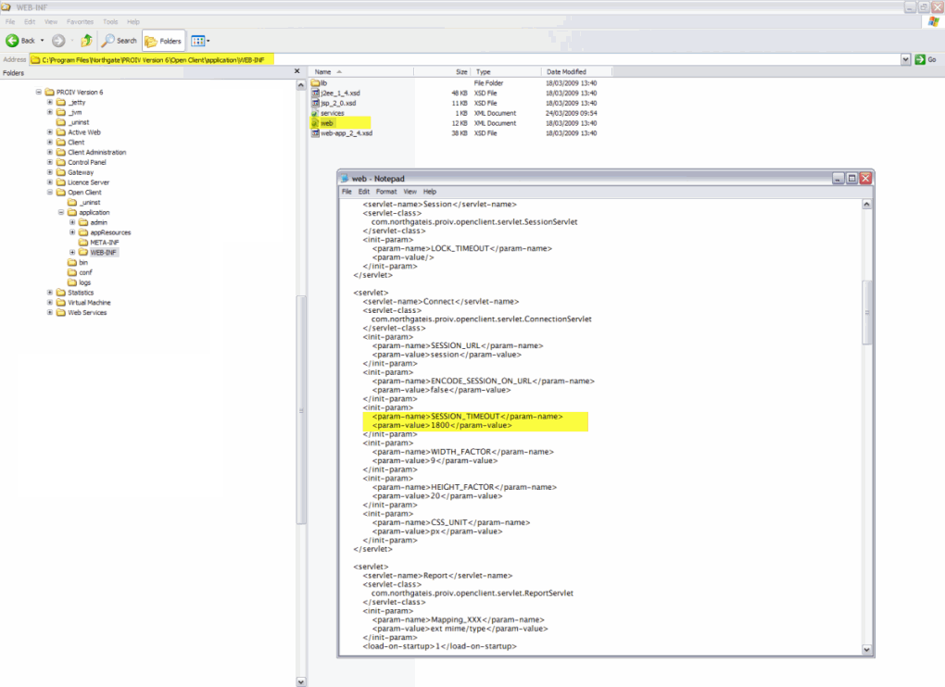The height and width of the screenshot is (687, 945).
Task: Click the Windows flag logo icon
Action: click(933, 21)
